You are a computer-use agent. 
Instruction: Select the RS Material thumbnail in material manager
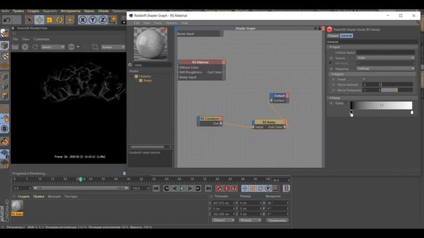17,206
